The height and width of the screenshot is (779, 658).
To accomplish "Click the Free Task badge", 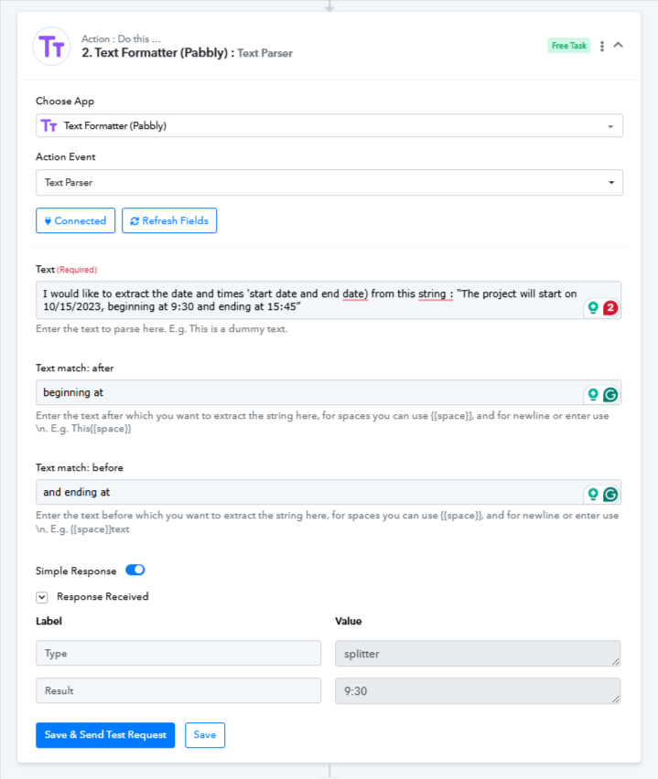I will point(569,46).
